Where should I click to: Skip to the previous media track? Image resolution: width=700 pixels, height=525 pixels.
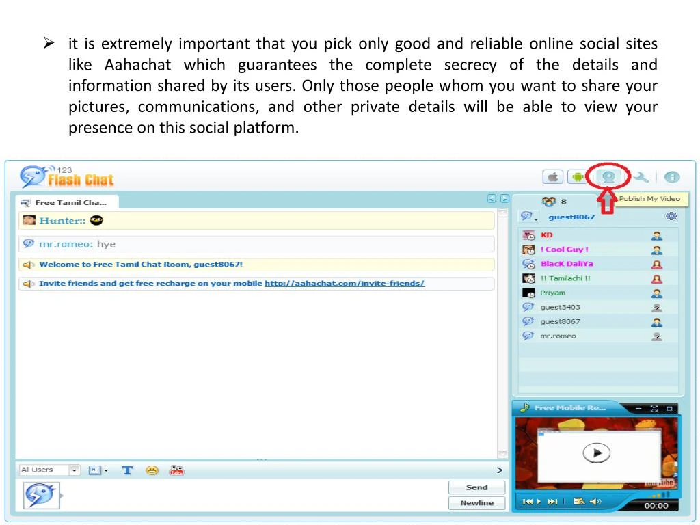coord(527,501)
